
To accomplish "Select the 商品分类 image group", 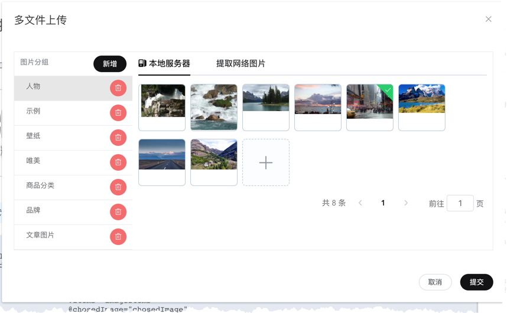I will pyautogui.click(x=73, y=187).
